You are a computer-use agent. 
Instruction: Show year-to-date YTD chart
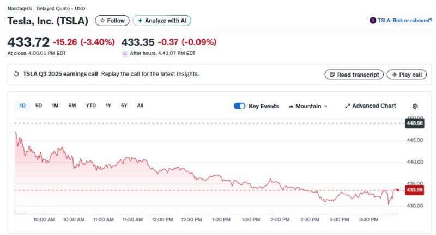pyautogui.click(x=90, y=106)
